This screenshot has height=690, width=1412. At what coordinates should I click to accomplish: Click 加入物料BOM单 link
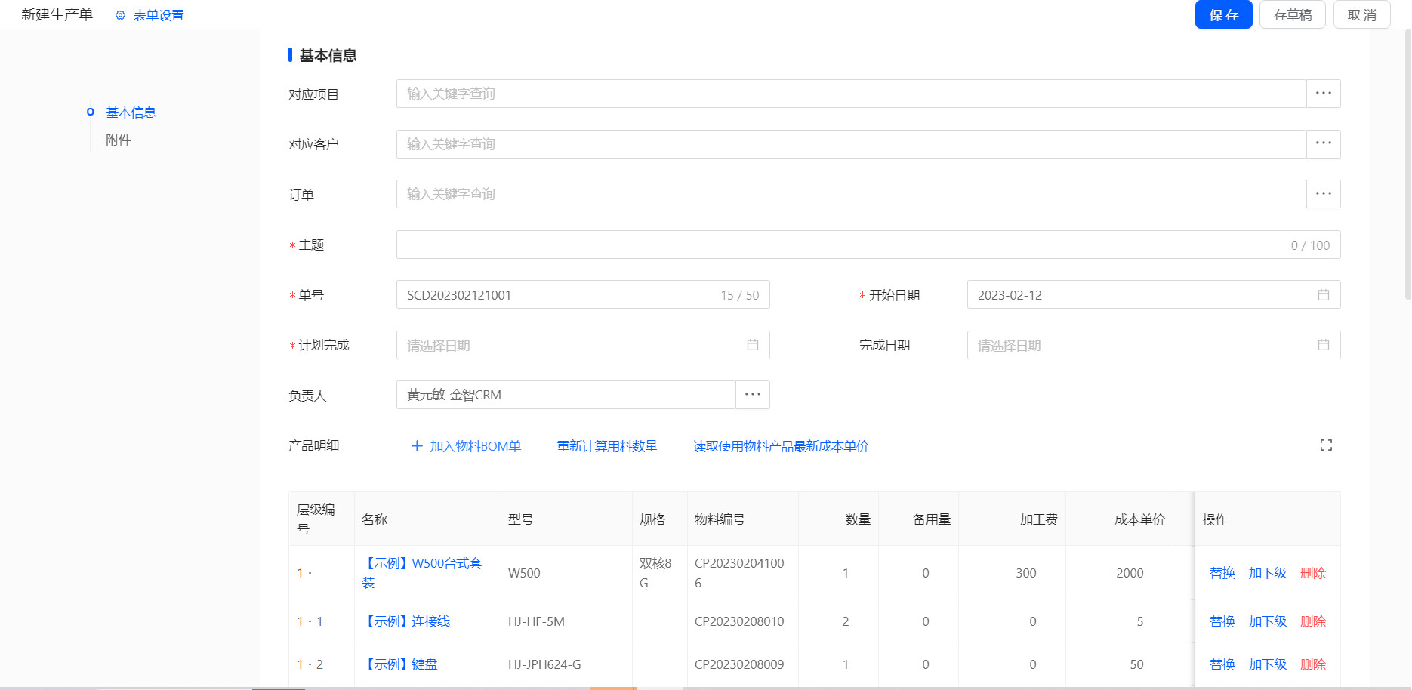point(476,446)
